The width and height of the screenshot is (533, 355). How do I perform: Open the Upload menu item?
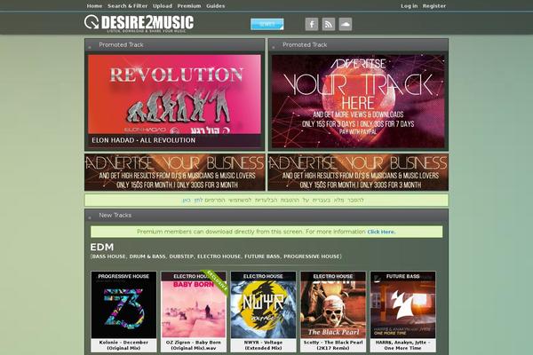pyautogui.click(x=163, y=6)
